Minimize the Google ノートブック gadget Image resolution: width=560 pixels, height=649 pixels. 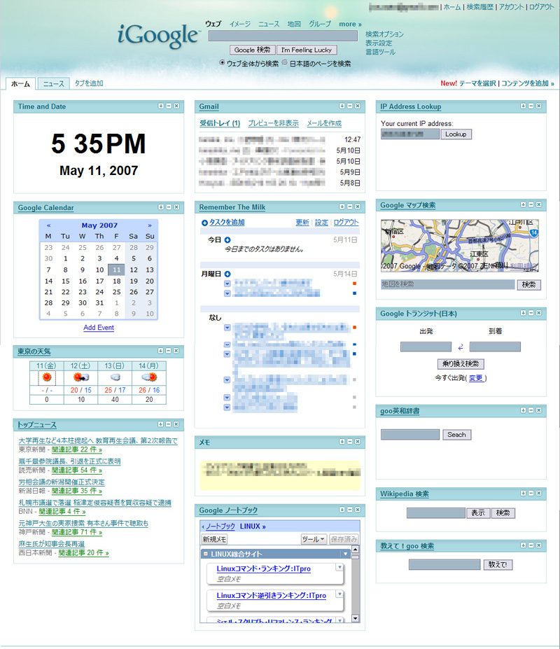point(350,510)
